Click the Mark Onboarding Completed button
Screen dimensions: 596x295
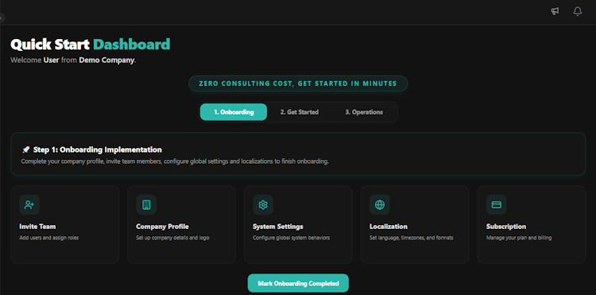(x=298, y=283)
